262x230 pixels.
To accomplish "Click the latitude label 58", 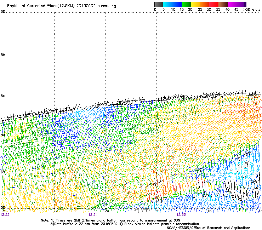I will point(3,55).
